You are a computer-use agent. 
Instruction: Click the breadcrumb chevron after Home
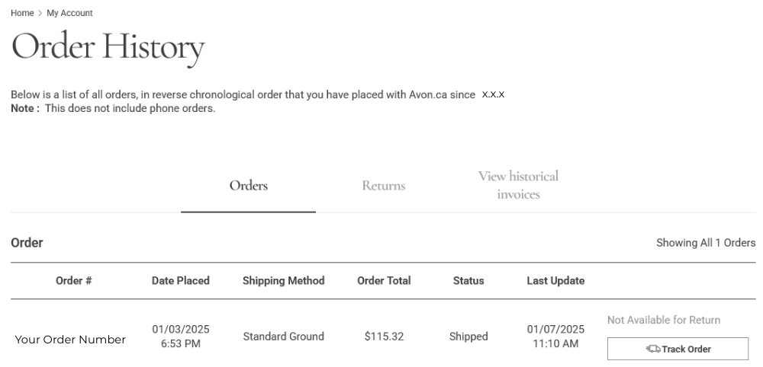pyautogui.click(x=40, y=14)
